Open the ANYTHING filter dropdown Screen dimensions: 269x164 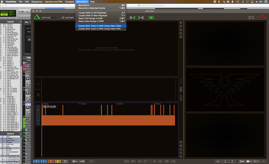coord(50,18)
